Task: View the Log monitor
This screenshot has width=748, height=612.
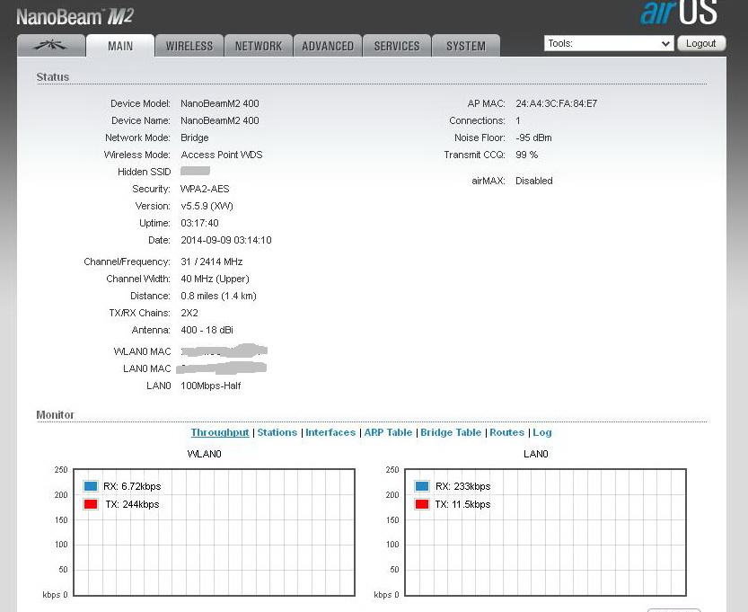Action: (x=542, y=432)
